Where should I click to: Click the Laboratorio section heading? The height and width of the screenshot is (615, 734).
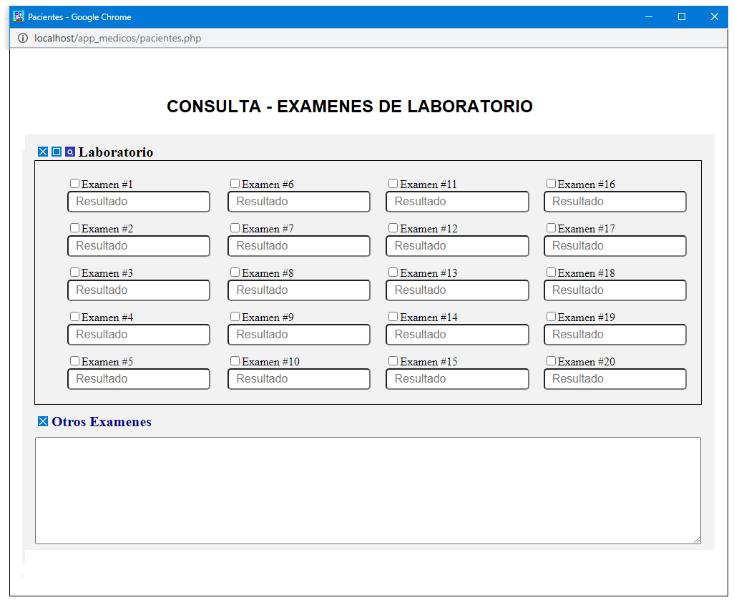click(116, 152)
